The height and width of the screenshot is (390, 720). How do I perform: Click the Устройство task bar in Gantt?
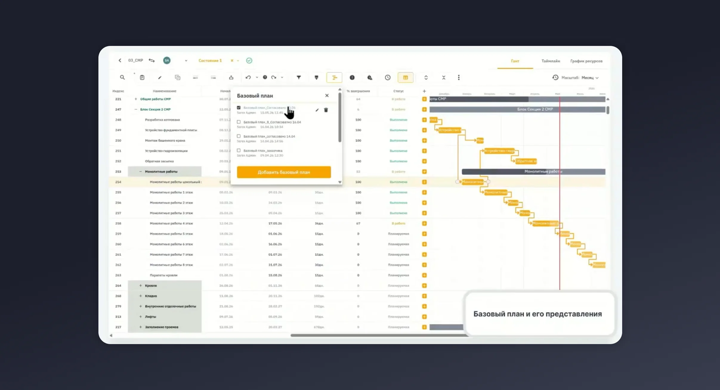(x=449, y=130)
